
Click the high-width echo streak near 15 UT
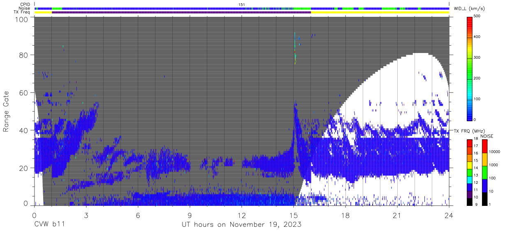(x=295, y=48)
